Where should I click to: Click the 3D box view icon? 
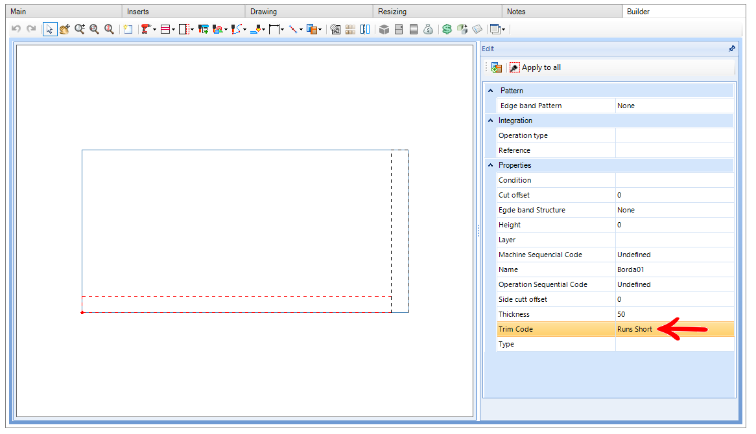click(x=384, y=29)
